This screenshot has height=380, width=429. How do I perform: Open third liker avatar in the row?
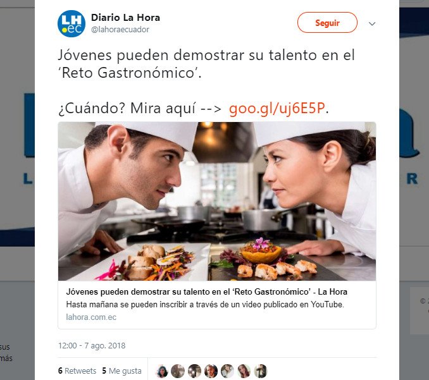pyautogui.click(x=194, y=371)
